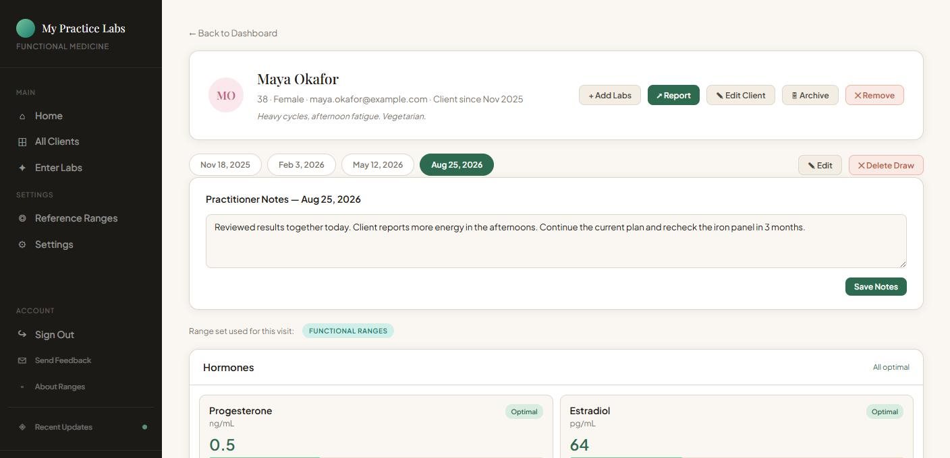The width and height of the screenshot is (950, 458).
Task: Click the All Clients grid icon
Action: coord(22,142)
